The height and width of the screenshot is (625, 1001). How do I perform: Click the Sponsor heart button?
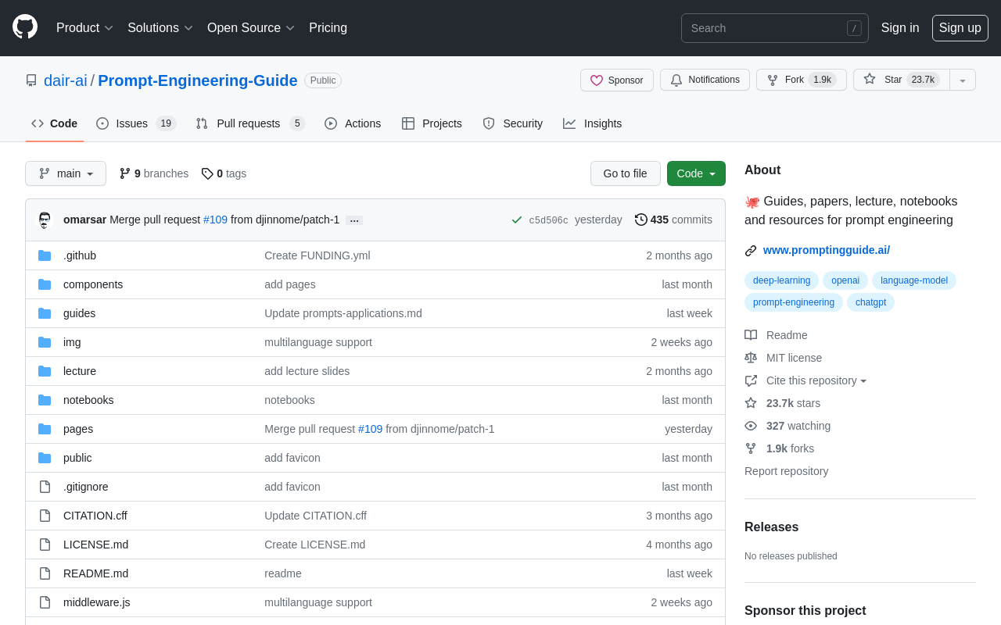point(617,80)
